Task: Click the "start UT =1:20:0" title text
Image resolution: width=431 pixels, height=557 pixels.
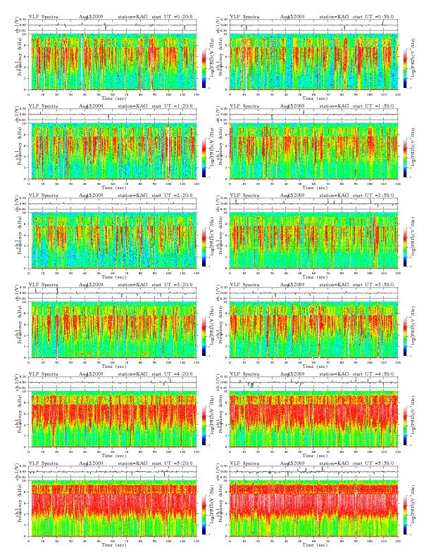Action: pos(173,106)
